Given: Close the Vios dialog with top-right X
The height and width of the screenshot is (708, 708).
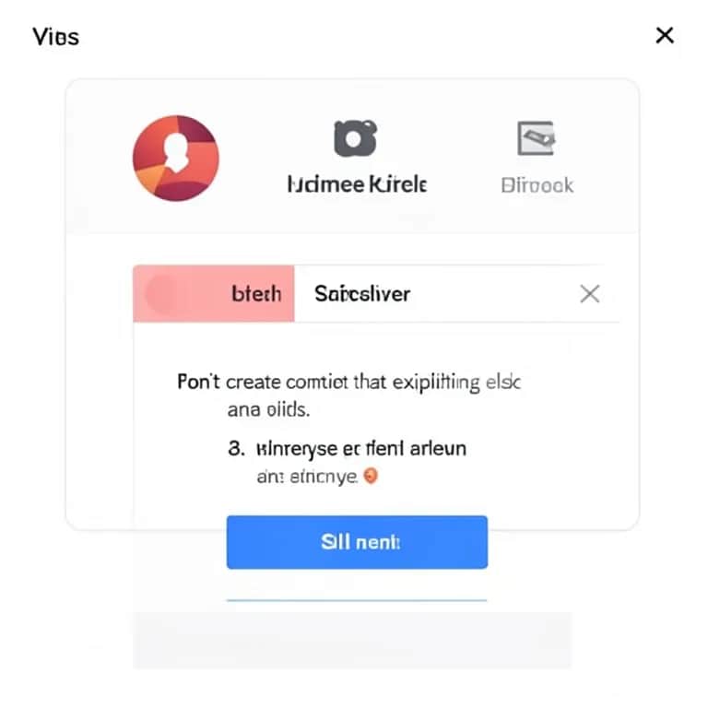Looking at the screenshot, I should click(x=665, y=35).
